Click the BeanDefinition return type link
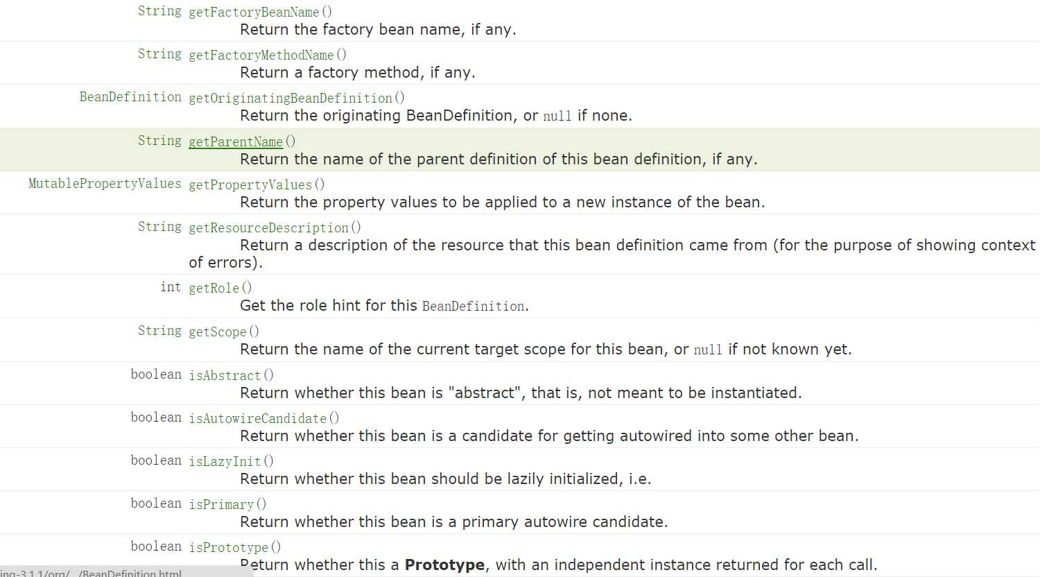The image size is (1040, 577). click(x=130, y=96)
